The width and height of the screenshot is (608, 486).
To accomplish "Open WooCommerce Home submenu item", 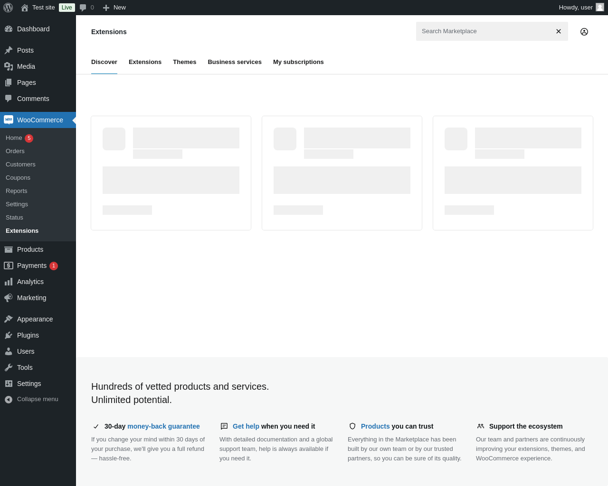I will click(x=14, y=138).
